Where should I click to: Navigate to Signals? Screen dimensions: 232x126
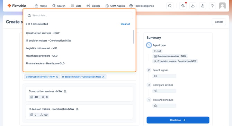click(93, 6)
